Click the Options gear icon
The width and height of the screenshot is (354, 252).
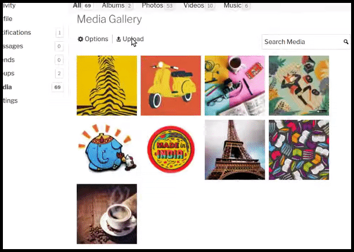(x=80, y=39)
